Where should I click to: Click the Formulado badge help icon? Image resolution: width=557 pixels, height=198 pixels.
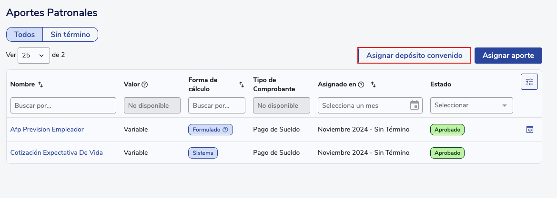(x=225, y=130)
